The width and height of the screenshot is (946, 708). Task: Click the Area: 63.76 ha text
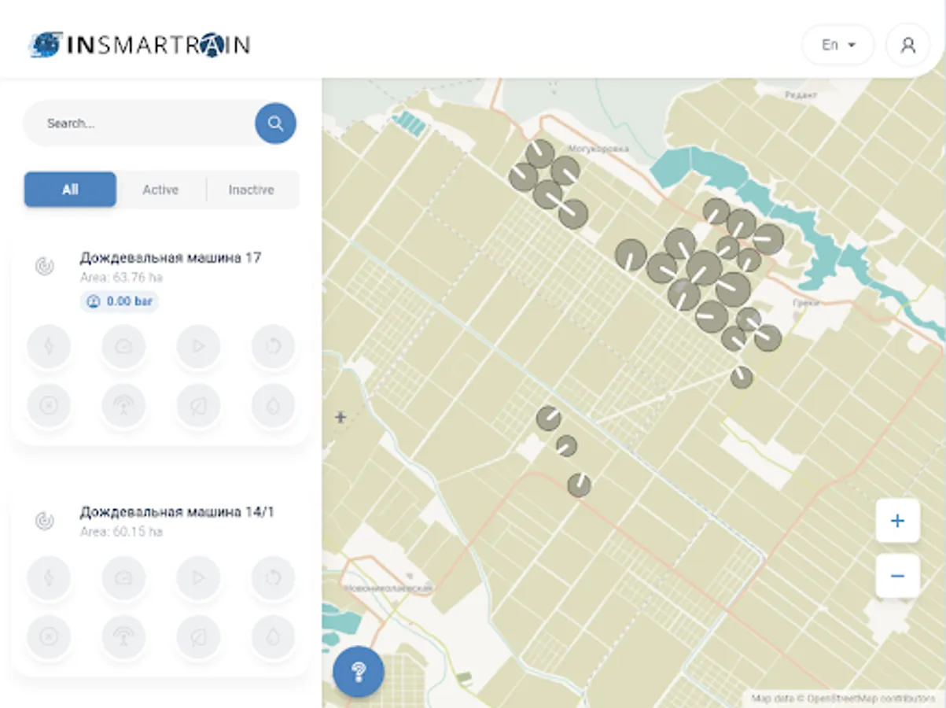coord(121,278)
